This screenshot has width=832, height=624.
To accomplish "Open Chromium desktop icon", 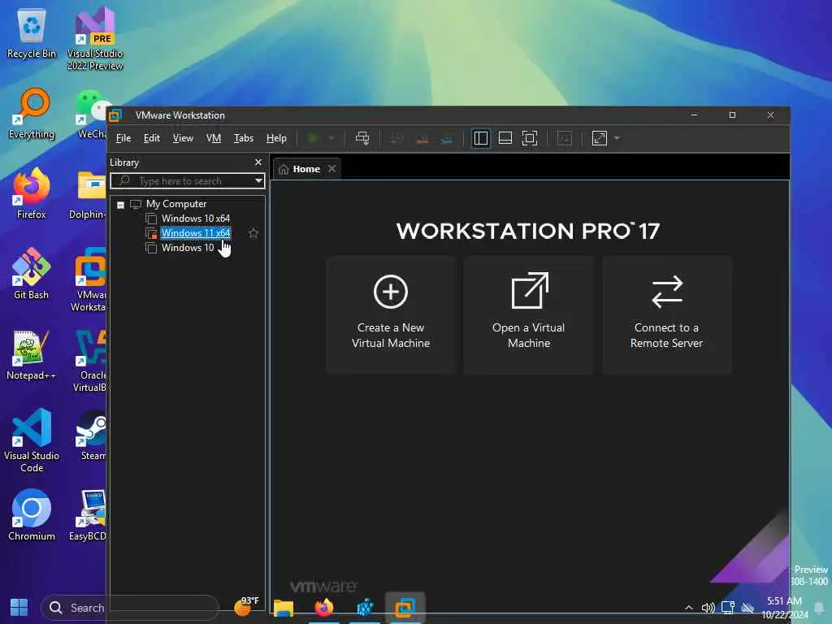I will coord(32,515).
